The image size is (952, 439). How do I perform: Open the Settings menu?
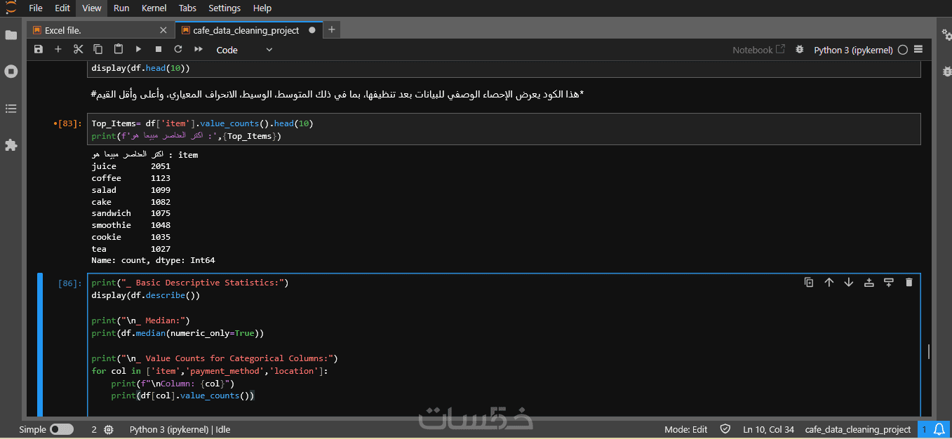tap(224, 8)
